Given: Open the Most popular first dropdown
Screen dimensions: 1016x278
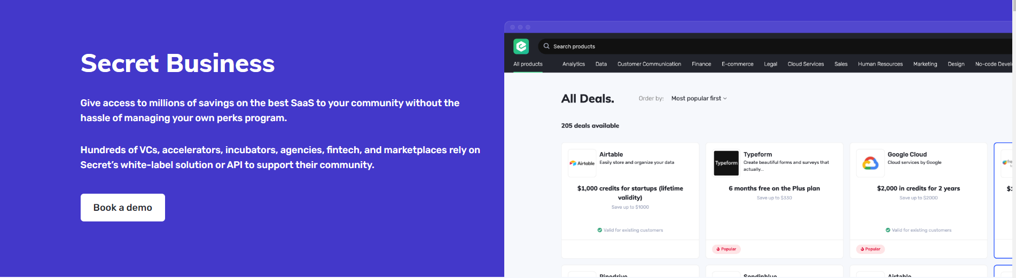Looking at the screenshot, I should click(x=699, y=99).
